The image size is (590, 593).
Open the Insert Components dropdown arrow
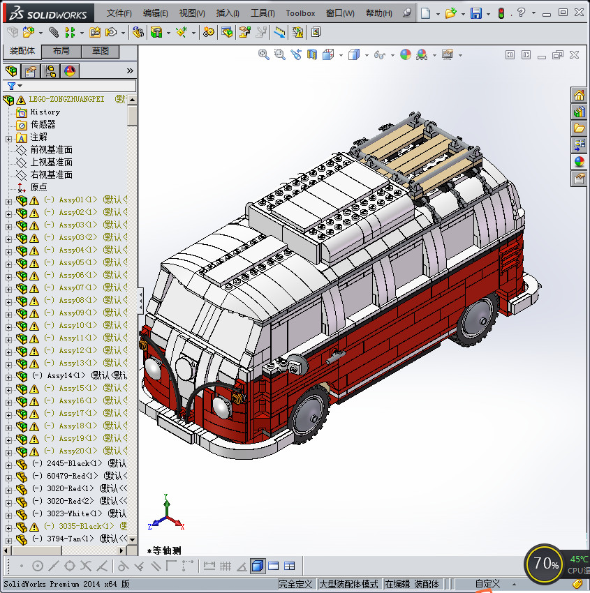(40, 33)
